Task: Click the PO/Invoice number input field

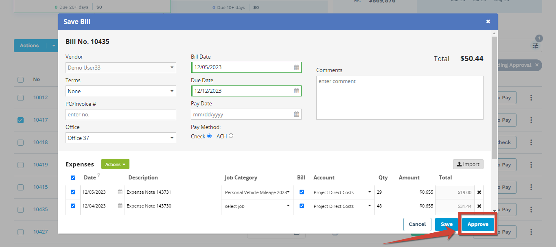Action: (x=121, y=114)
